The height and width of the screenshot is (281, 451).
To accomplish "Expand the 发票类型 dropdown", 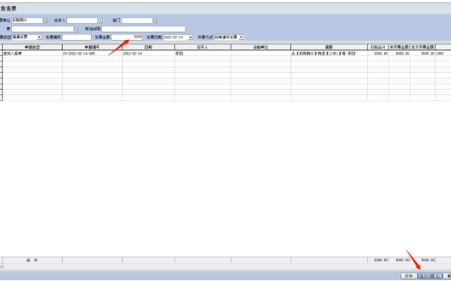I will (x=39, y=38).
